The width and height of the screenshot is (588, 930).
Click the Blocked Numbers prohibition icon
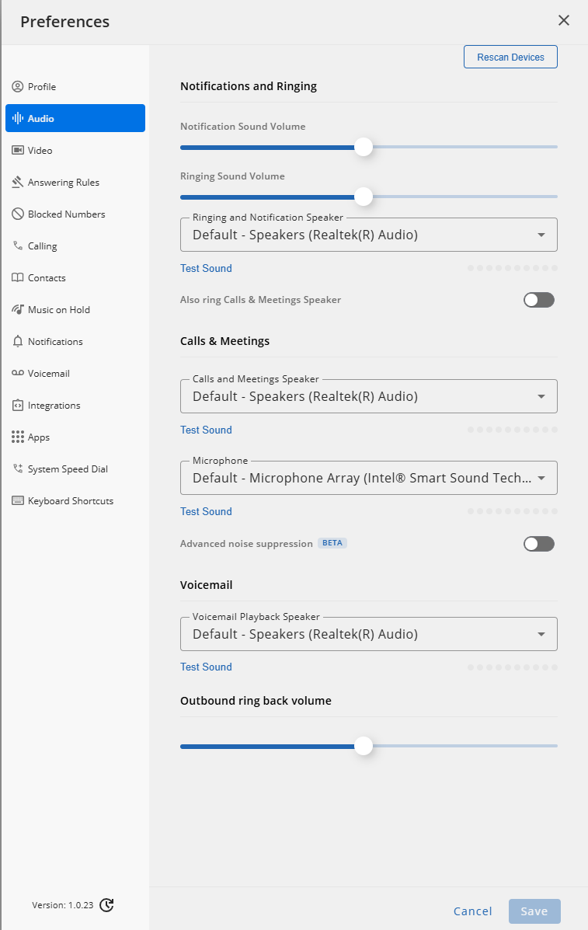(18, 214)
